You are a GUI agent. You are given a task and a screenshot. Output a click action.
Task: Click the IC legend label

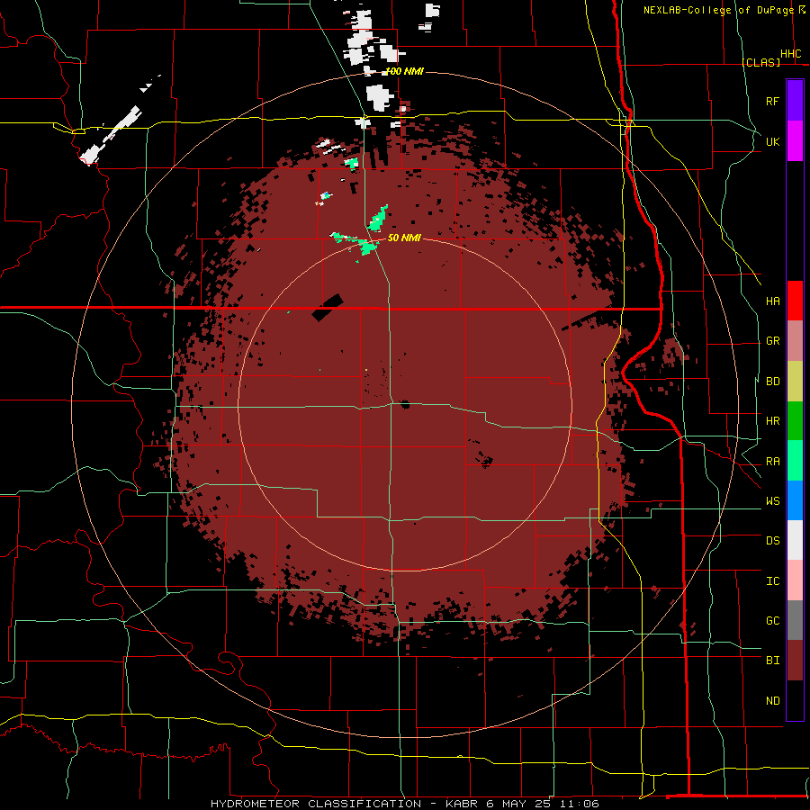coord(772,580)
